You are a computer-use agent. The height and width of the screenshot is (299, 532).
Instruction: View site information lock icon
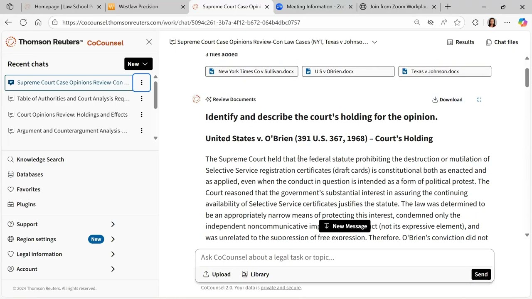click(55, 22)
